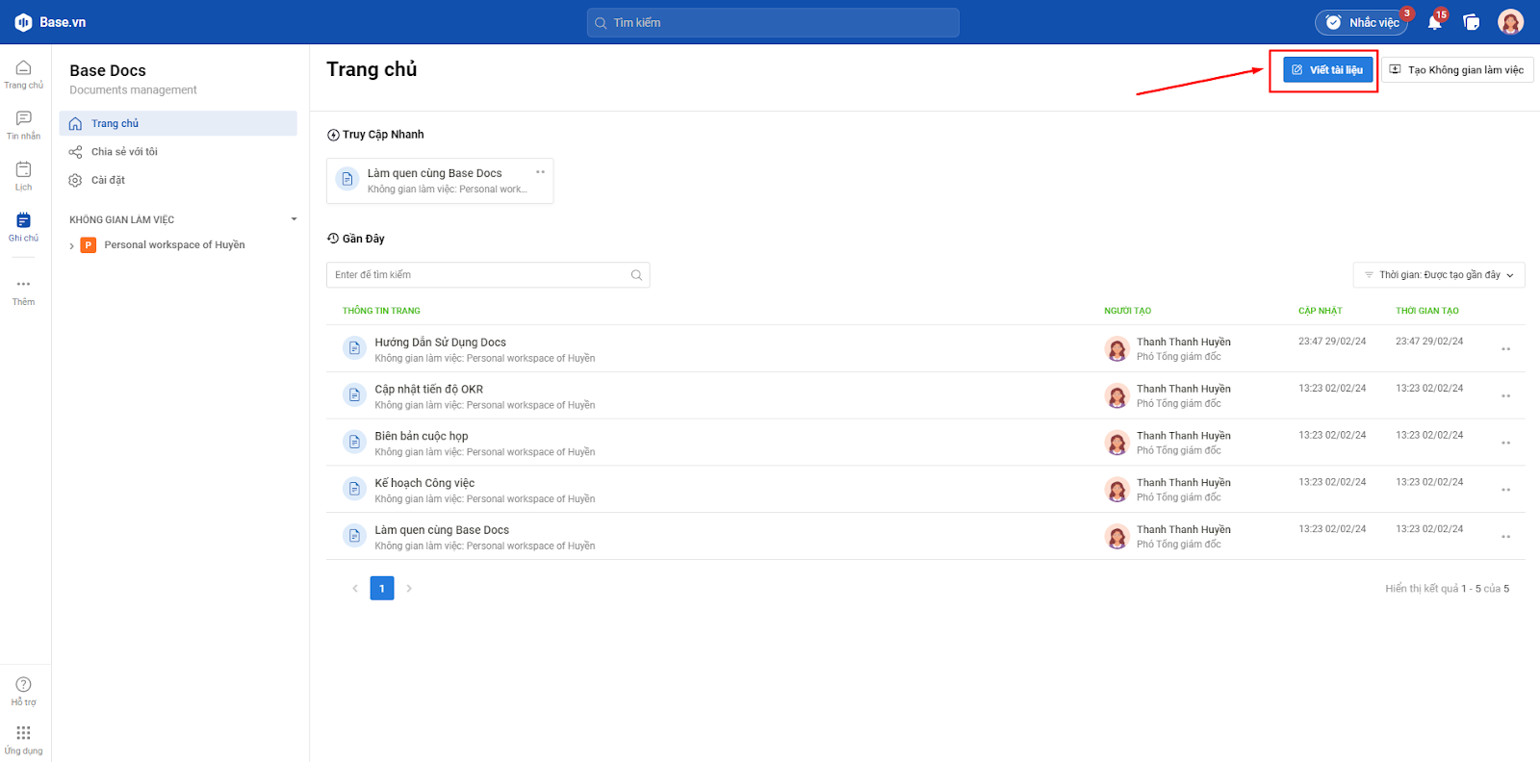Viewport: 1540px width, 762px height.
Task: Open the chat bubbles icon in header
Action: (1471, 22)
